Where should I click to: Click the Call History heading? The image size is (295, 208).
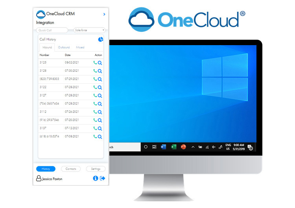click(48, 39)
